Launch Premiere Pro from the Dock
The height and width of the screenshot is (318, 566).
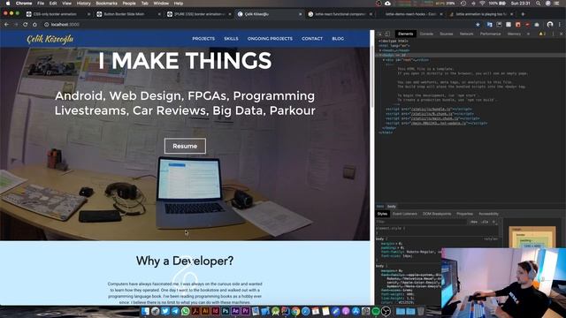pos(246,311)
